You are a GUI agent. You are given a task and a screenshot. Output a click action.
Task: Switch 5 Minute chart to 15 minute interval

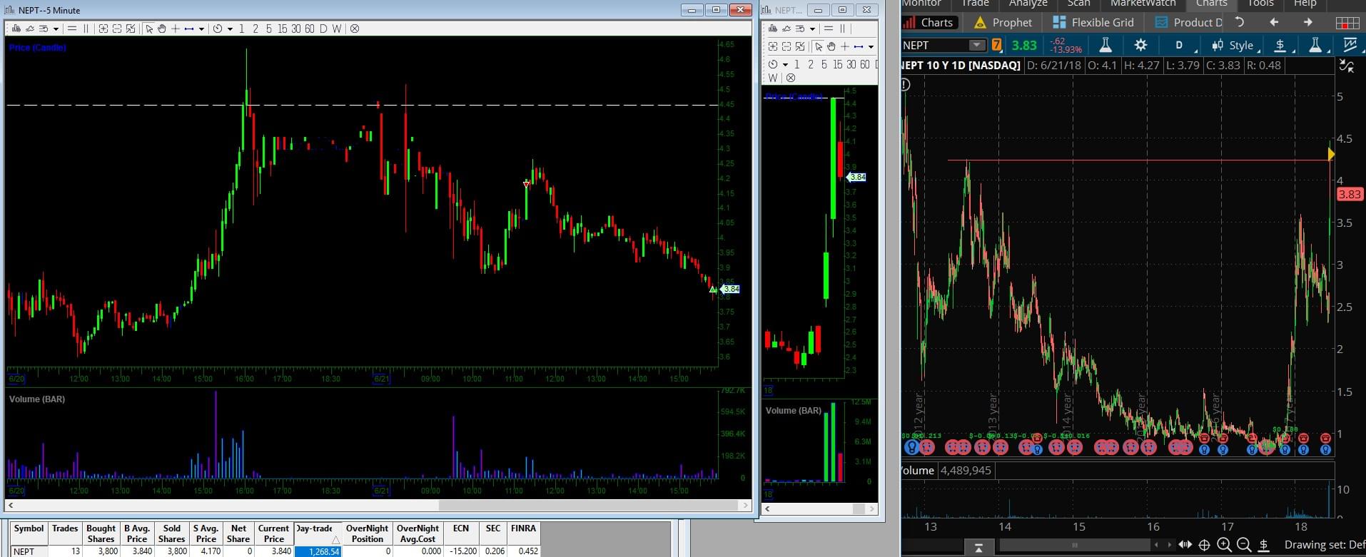tap(283, 29)
